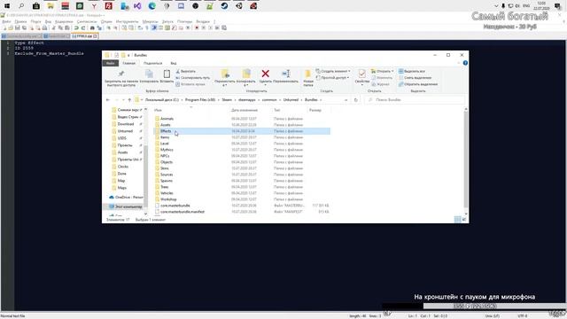Image resolution: width=567 pixels, height=319 pixels.
Task: Click the Explorer help question mark icon
Action: tap(465, 63)
